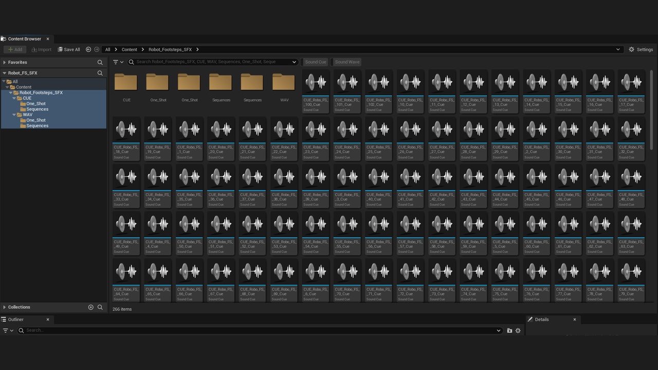This screenshot has width=658, height=370.
Task: Open saved searches dropdown in asset search bar
Action: tap(294, 62)
